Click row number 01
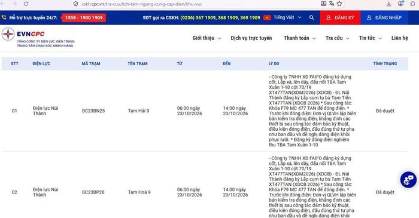 pos(14,111)
